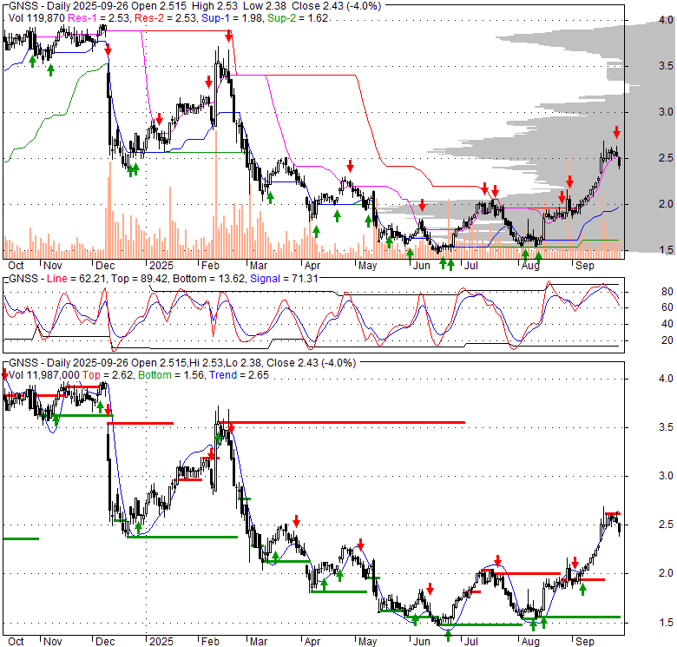Click the bottom chart title 'GNSS - Daily 2025-09-26'
This screenshot has height=647, width=677.
(x=69, y=363)
